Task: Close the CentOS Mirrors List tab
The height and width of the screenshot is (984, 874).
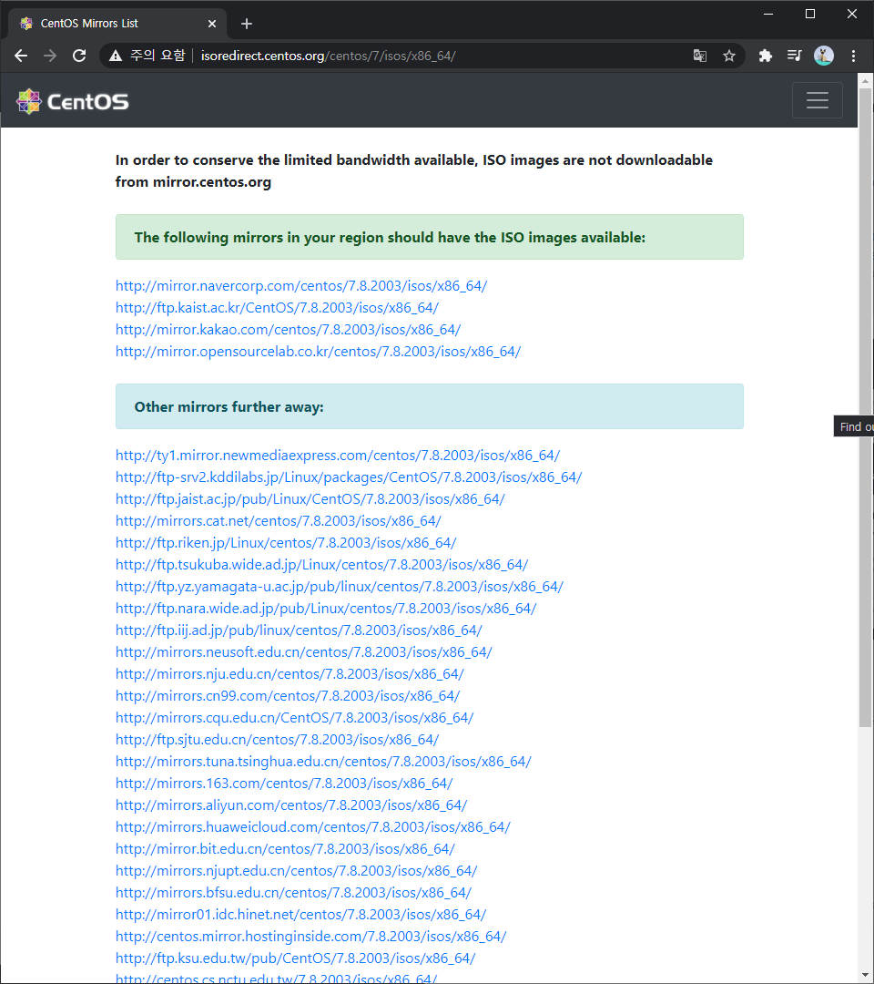Action: (x=212, y=24)
